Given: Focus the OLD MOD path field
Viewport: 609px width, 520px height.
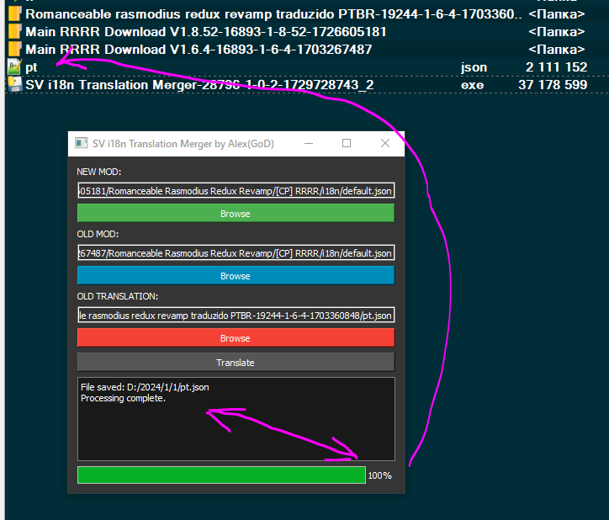Looking at the screenshot, I should click(236, 253).
